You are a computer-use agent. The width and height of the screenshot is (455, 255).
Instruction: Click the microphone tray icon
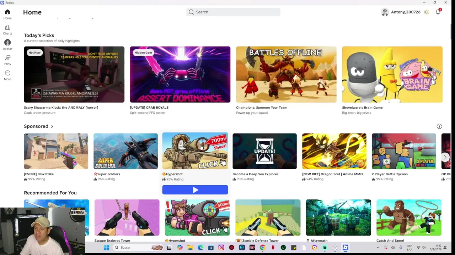tap(401, 248)
